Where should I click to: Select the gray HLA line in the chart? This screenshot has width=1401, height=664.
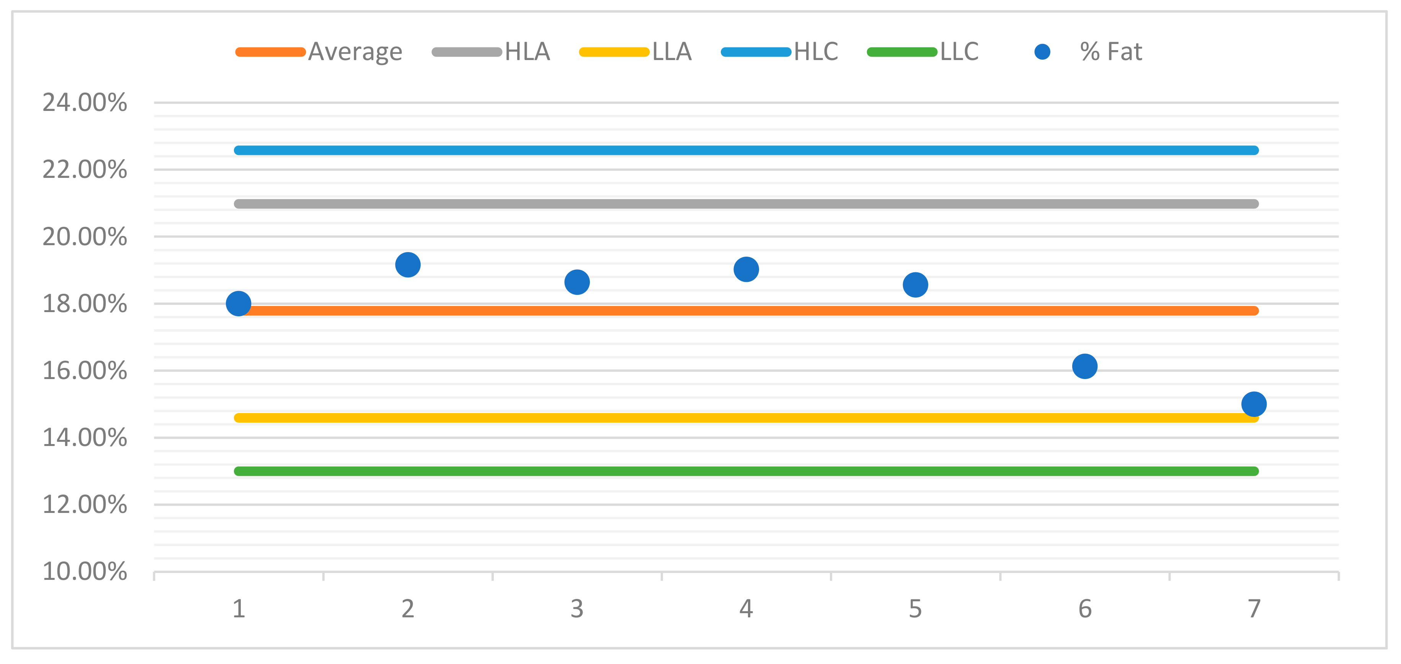(x=653, y=204)
